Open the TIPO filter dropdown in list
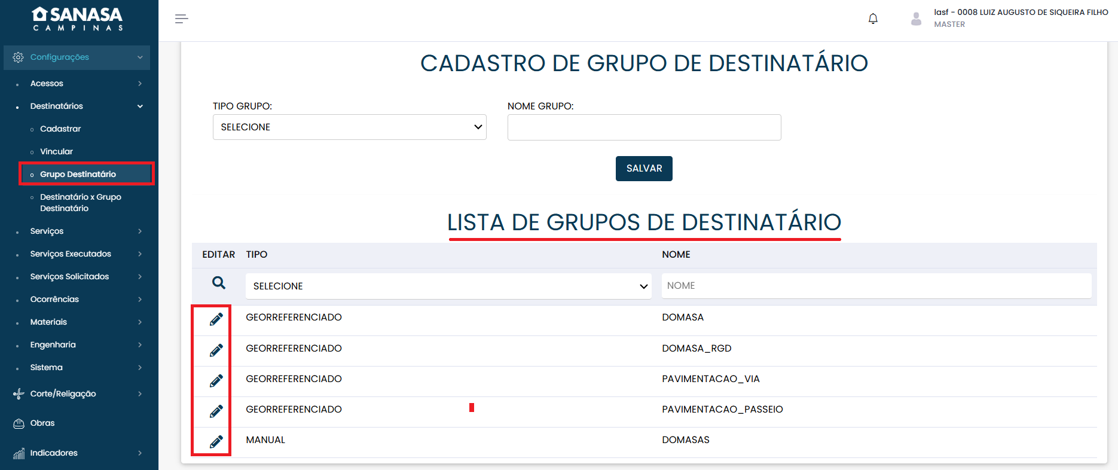Screen dimensions: 1118x470 point(448,286)
